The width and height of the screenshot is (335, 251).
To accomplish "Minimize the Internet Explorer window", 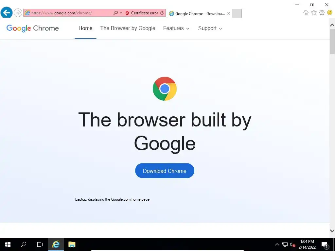I will [x=297, y=5].
